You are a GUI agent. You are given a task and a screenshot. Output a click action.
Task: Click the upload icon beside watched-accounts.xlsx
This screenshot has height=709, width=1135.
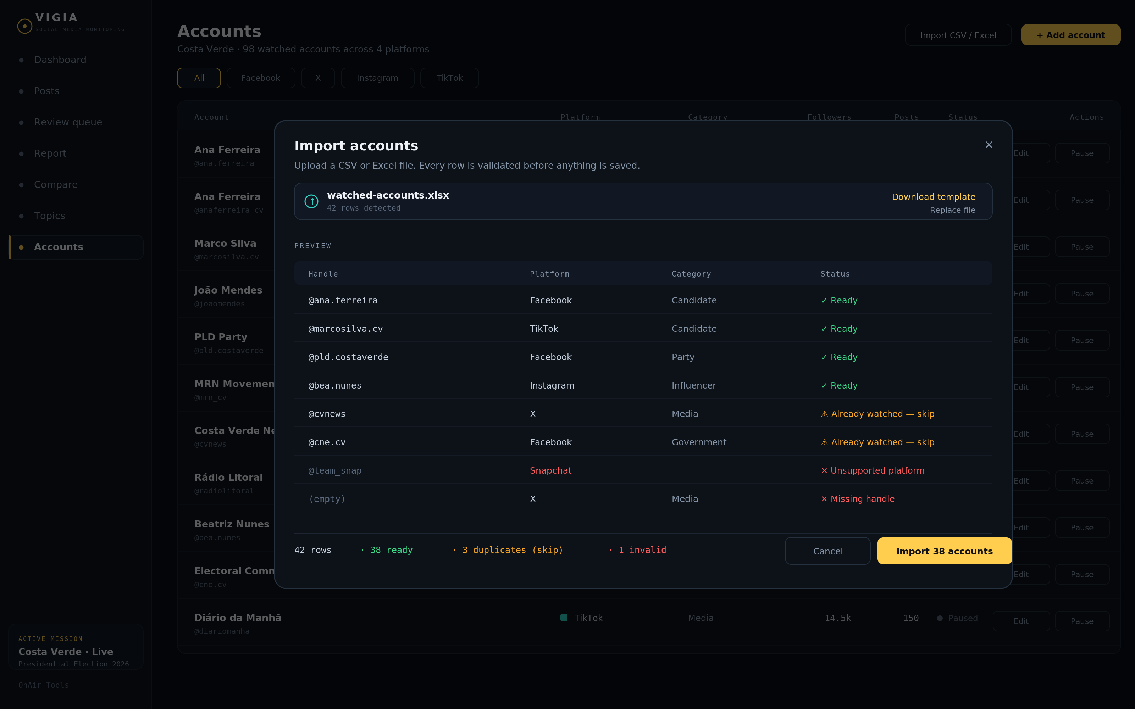pyautogui.click(x=311, y=201)
